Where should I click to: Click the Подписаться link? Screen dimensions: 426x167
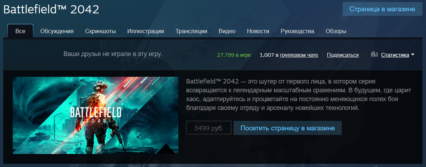(343, 55)
